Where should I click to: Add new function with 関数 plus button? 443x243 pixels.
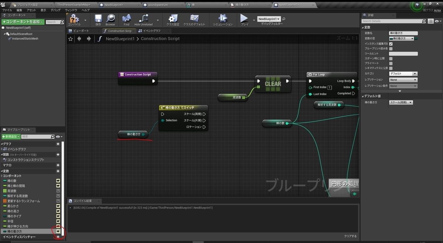pos(58,155)
